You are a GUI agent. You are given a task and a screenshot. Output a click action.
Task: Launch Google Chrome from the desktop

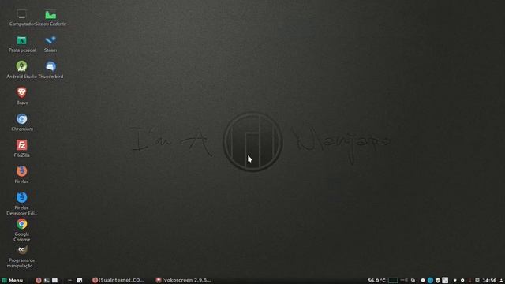pyautogui.click(x=21, y=224)
